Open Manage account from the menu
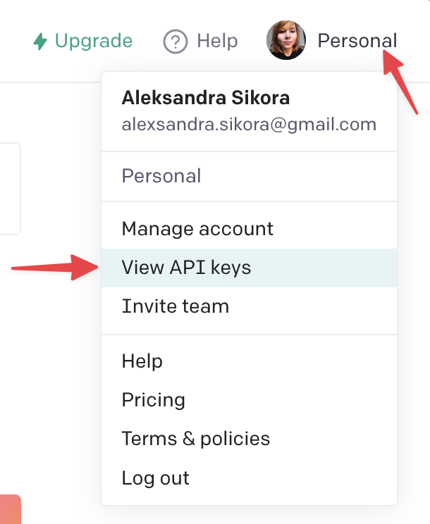This screenshot has height=524, width=430. tap(197, 229)
